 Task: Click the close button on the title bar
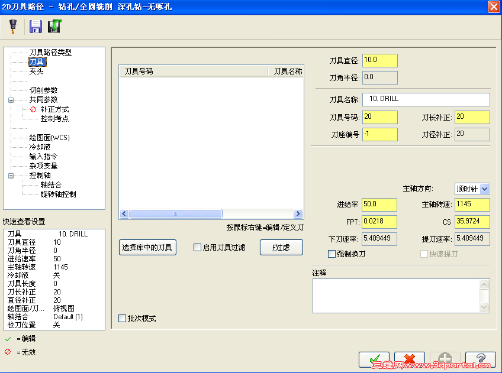[494, 7]
